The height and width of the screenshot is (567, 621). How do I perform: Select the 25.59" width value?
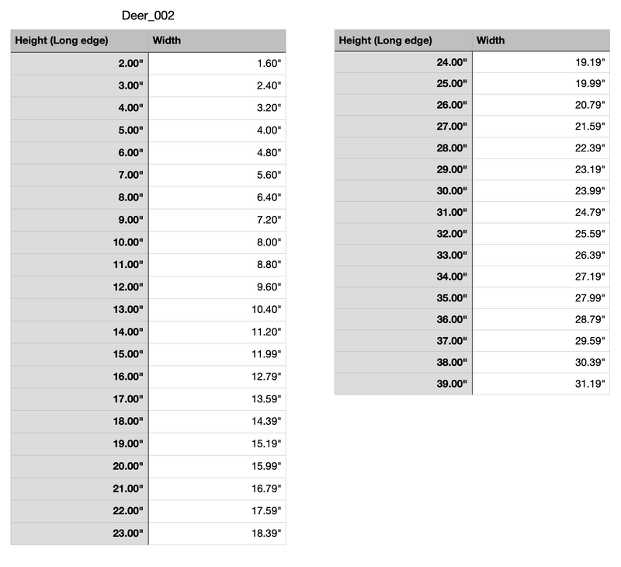click(590, 234)
